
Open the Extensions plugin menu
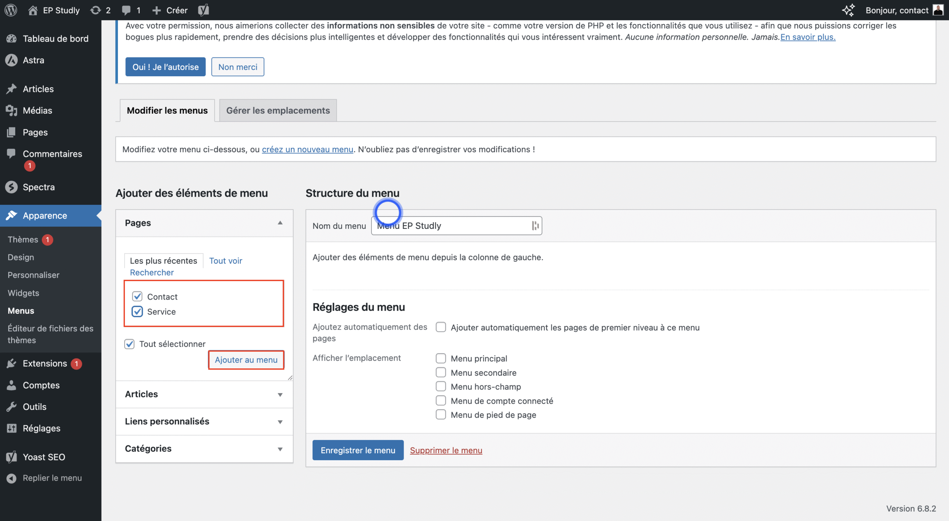[x=44, y=363]
